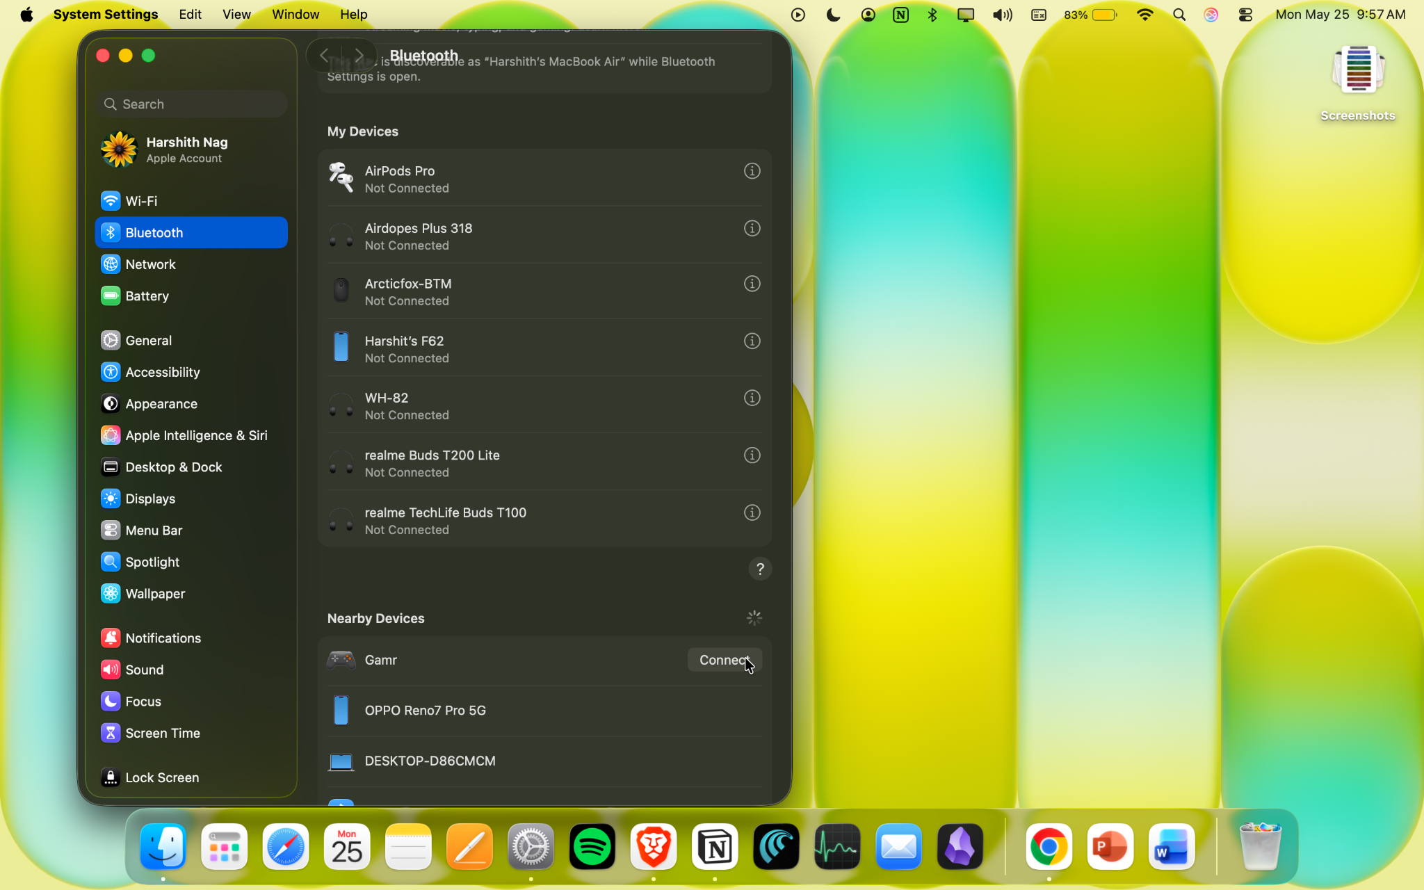The height and width of the screenshot is (890, 1424).
Task: Open Accessibility settings
Action: click(x=191, y=372)
